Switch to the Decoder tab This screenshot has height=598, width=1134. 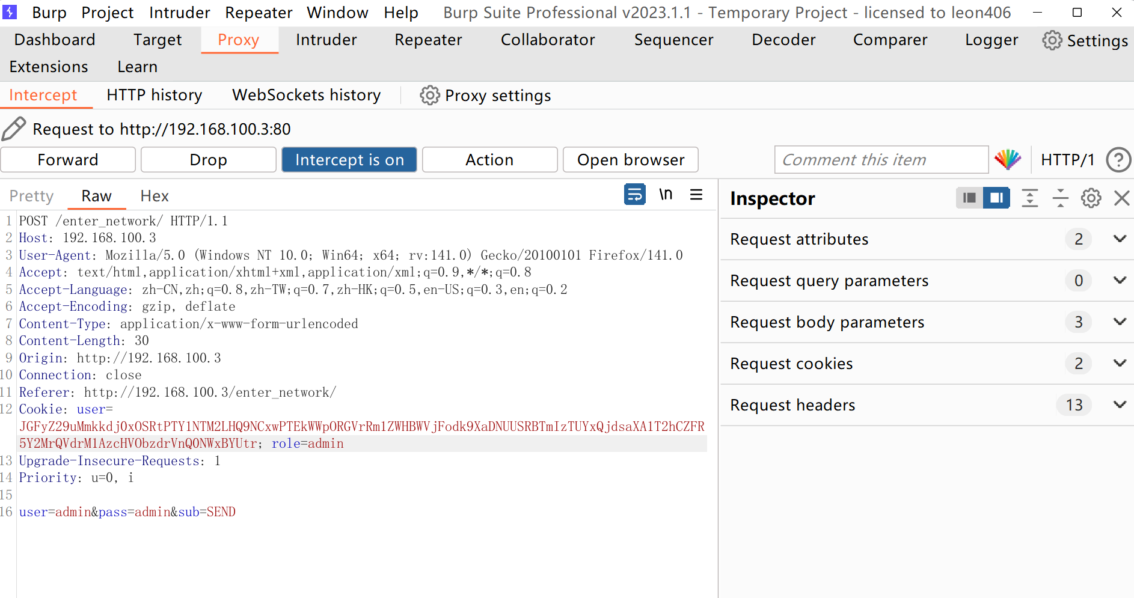click(x=784, y=40)
